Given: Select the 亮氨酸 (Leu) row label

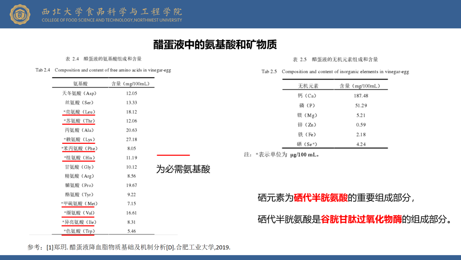Looking at the screenshot, I should click(x=79, y=112).
